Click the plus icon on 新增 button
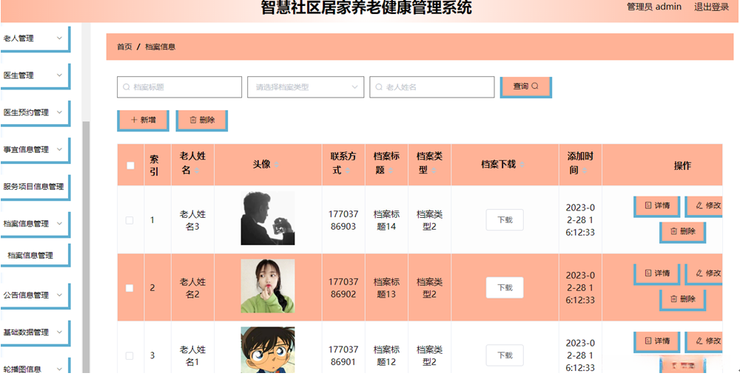Viewport: 740px width, 376px height. 134,120
